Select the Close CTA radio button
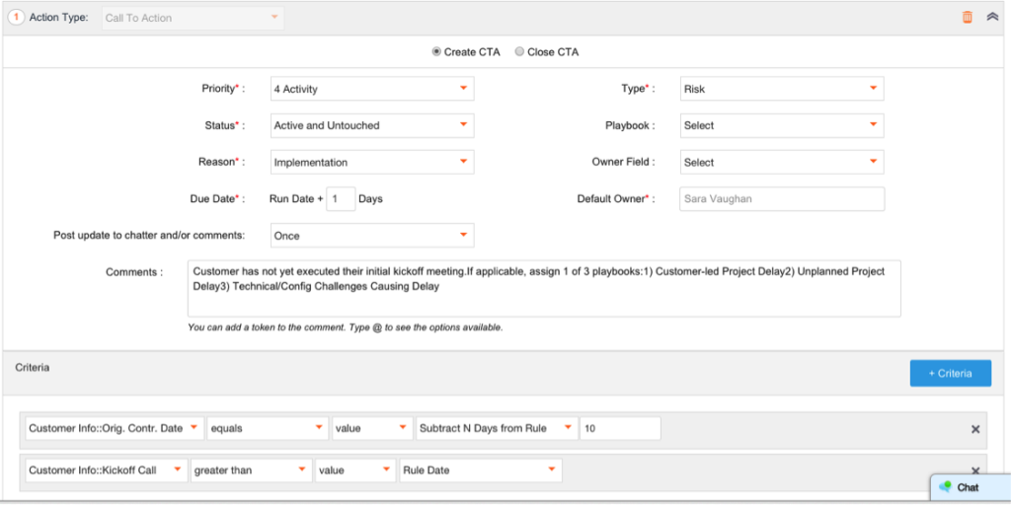This screenshot has height=505, width=1011. tap(519, 52)
